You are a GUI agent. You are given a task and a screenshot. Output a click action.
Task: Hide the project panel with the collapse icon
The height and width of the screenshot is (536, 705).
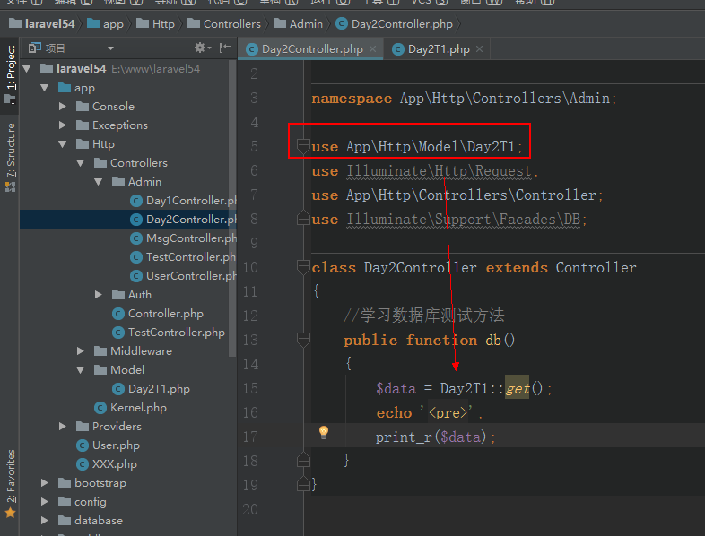click(x=224, y=48)
